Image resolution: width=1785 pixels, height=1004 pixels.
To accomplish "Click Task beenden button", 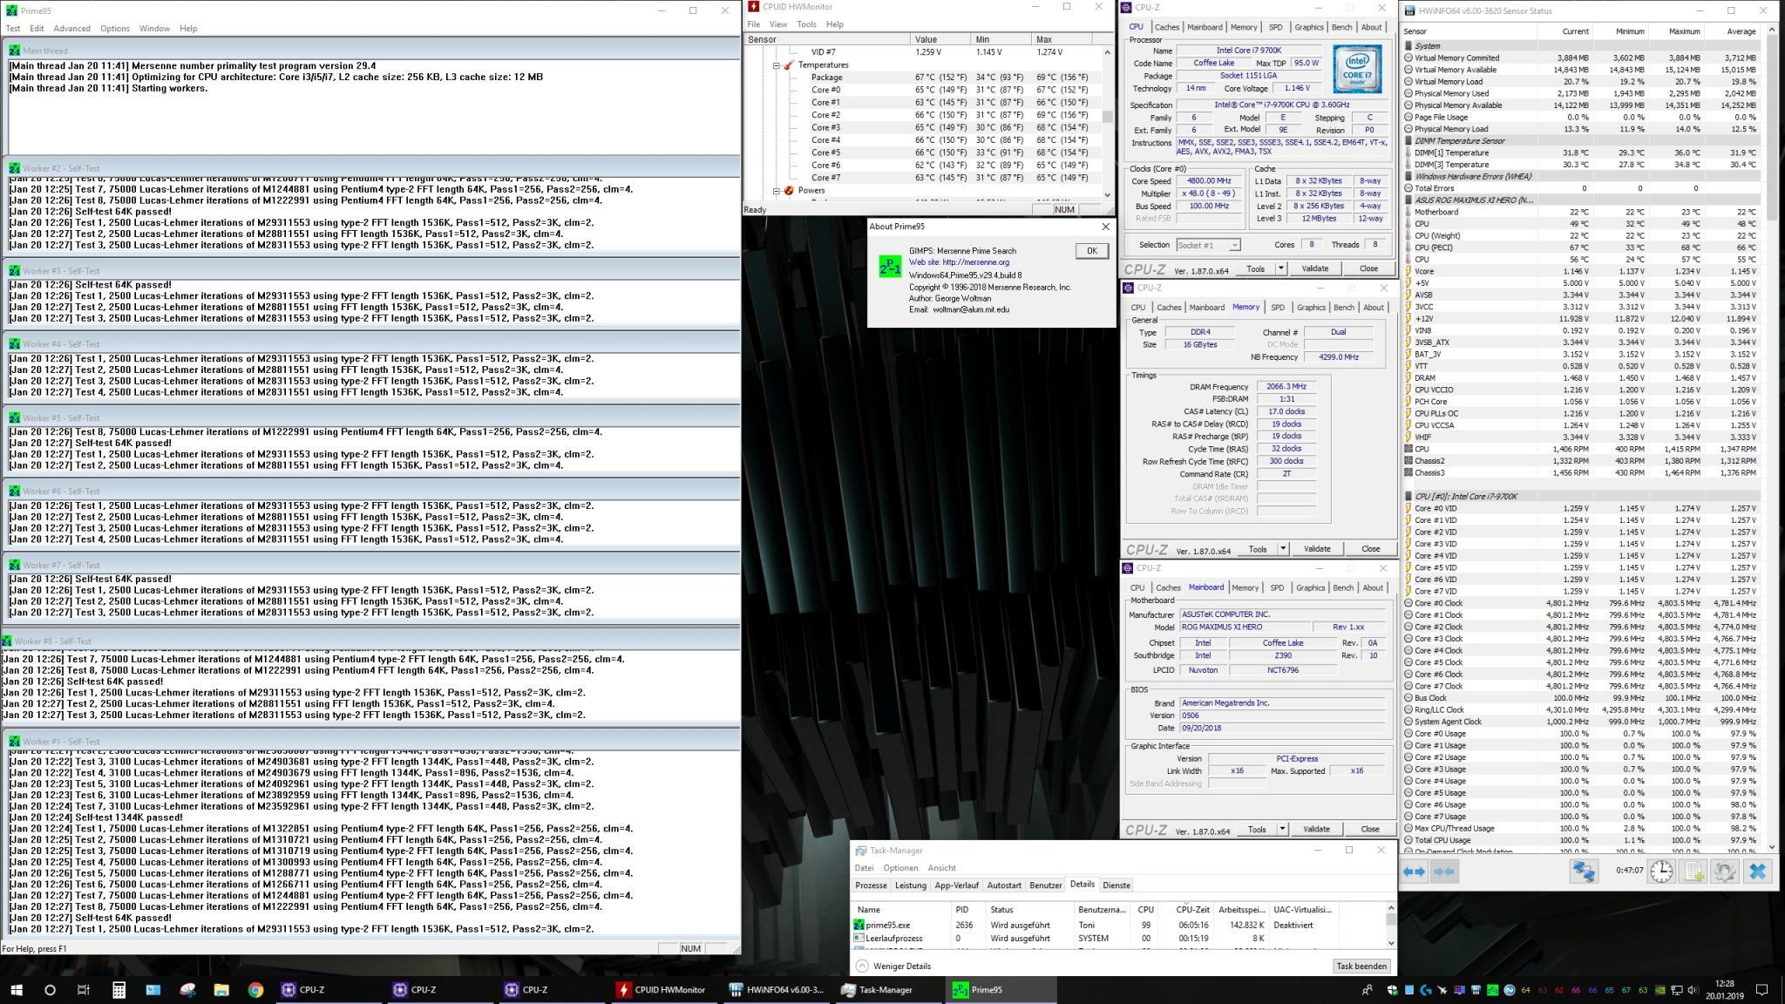I will click(x=1361, y=966).
